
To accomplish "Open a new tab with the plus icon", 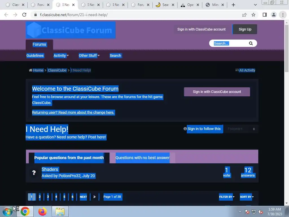I will point(233,5).
